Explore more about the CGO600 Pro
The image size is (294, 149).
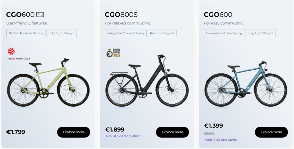coord(73,132)
